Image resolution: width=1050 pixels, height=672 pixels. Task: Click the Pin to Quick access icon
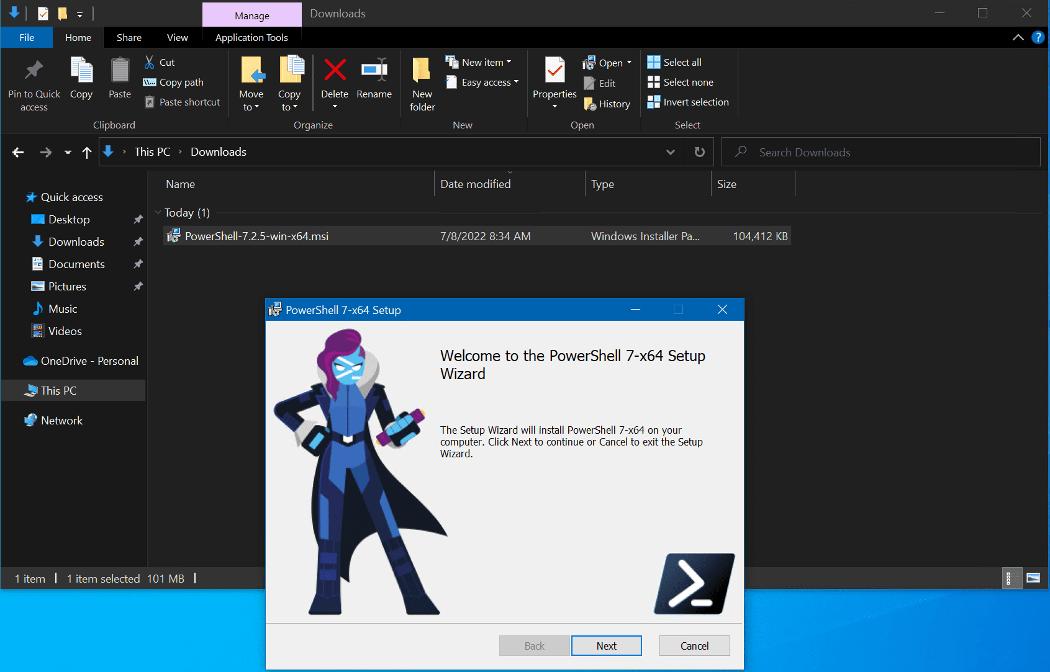click(x=34, y=71)
